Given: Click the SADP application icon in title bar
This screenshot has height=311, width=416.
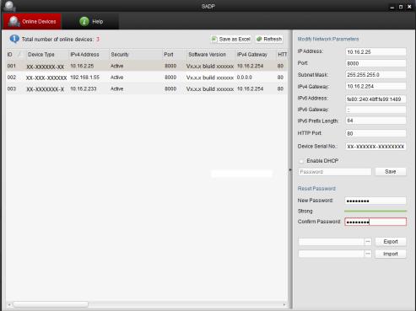Looking at the screenshot, I should click(x=10, y=6).
